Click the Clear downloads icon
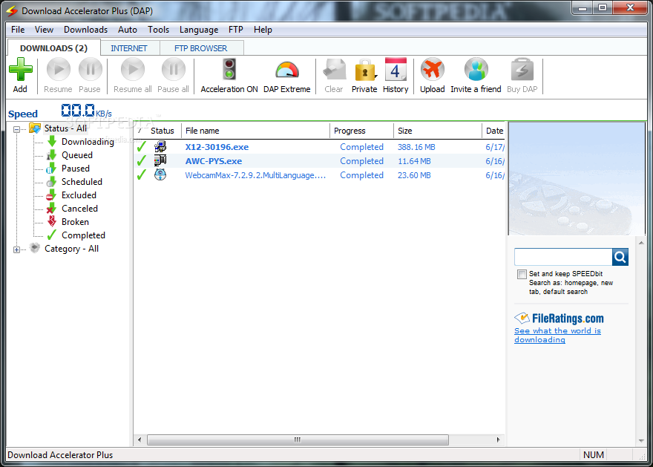The width and height of the screenshot is (653, 467). click(x=333, y=72)
